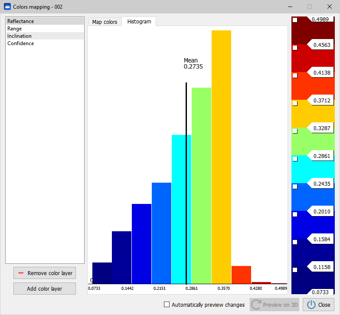
Task: Click the Add color layer button
Action: 44,289
